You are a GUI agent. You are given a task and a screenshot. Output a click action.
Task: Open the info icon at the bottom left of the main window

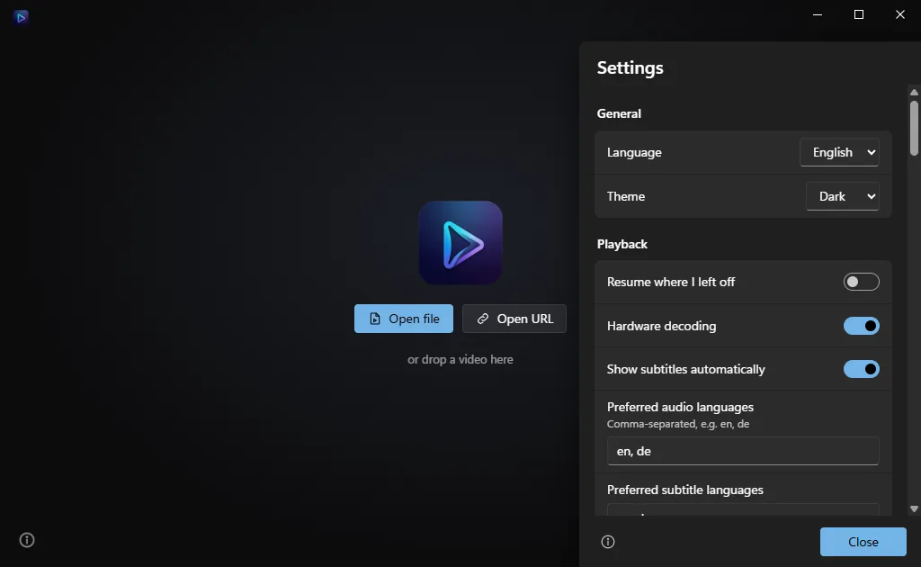tap(27, 540)
